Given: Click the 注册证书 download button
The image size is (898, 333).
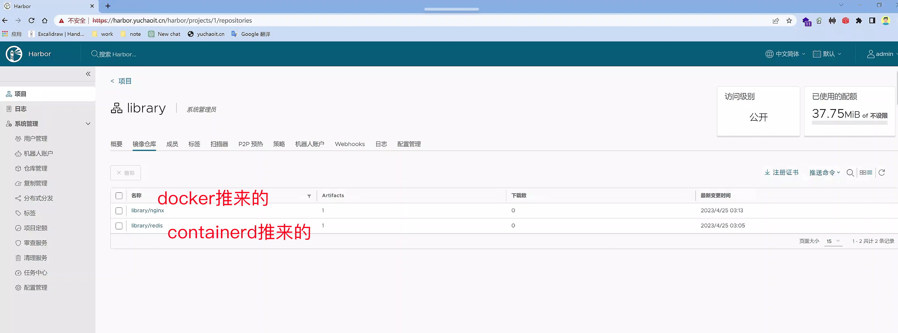Looking at the screenshot, I should [x=781, y=172].
